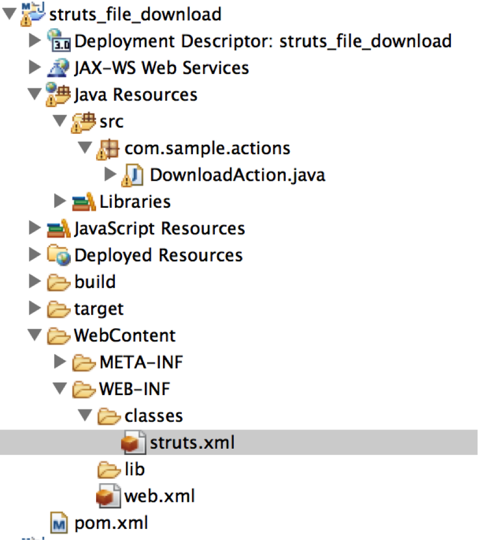Click the pom.xml Maven file icon
478x540 pixels.
pyautogui.click(x=59, y=522)
